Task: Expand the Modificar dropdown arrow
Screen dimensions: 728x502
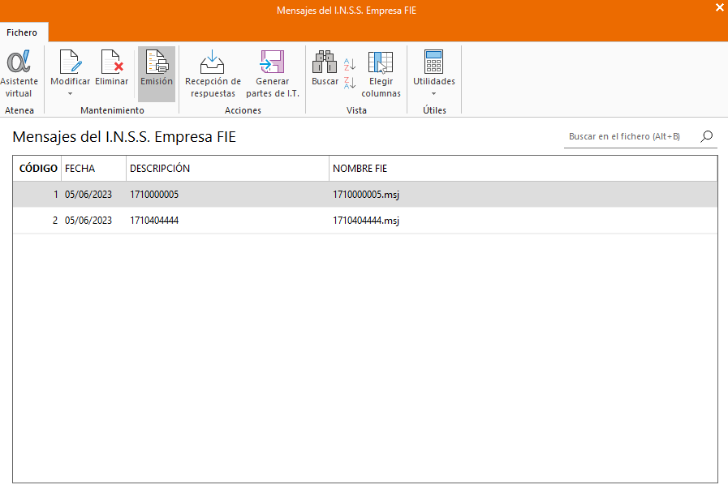Action: [x=70, y=93]
